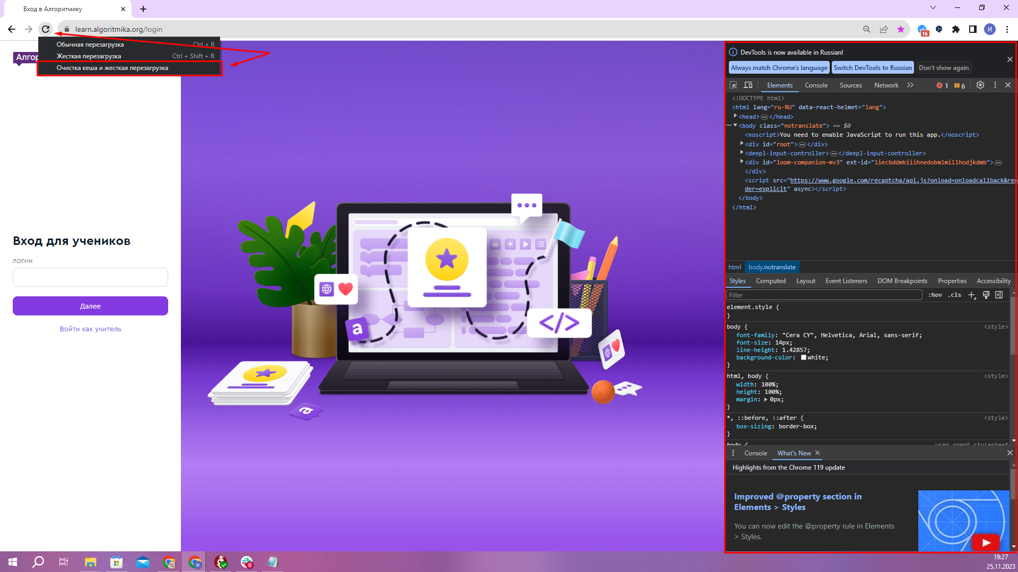Click the Styles Filter input box
This screenshot has width=1018, height=572.
tap(824, 295)
